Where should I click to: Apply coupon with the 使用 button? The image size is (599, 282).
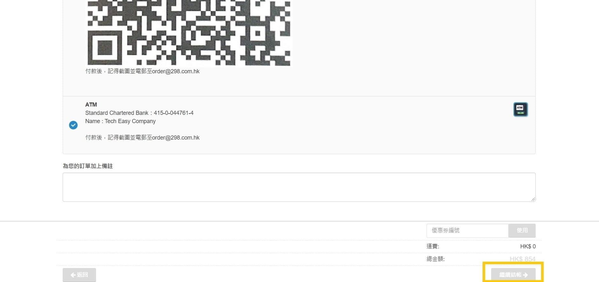click(522, 231)
